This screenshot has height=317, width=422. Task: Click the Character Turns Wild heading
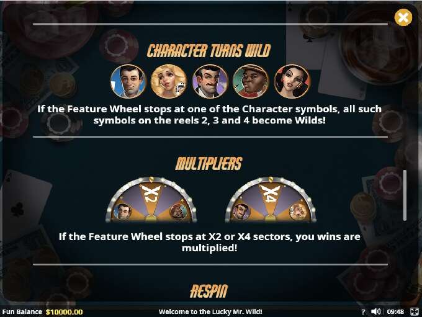tap(209, 51)
